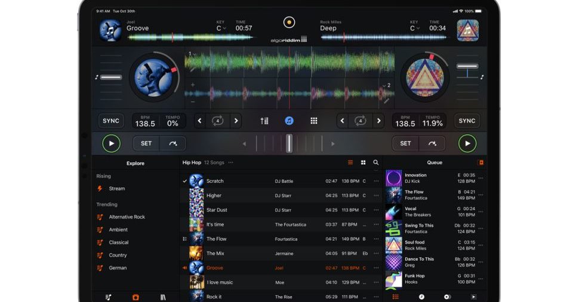579x302 pixels.
Task: Switch track list to grid view
Action: click(364, 162)
